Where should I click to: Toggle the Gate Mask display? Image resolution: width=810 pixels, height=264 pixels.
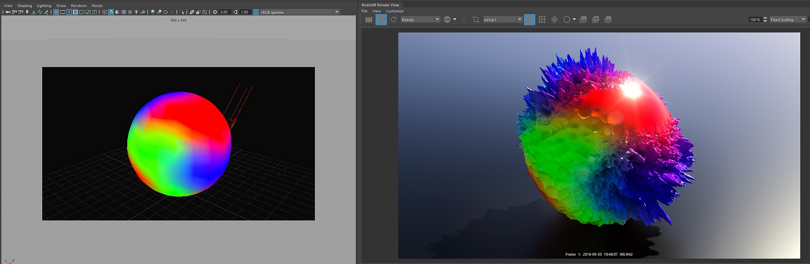[x=75, y=12]
